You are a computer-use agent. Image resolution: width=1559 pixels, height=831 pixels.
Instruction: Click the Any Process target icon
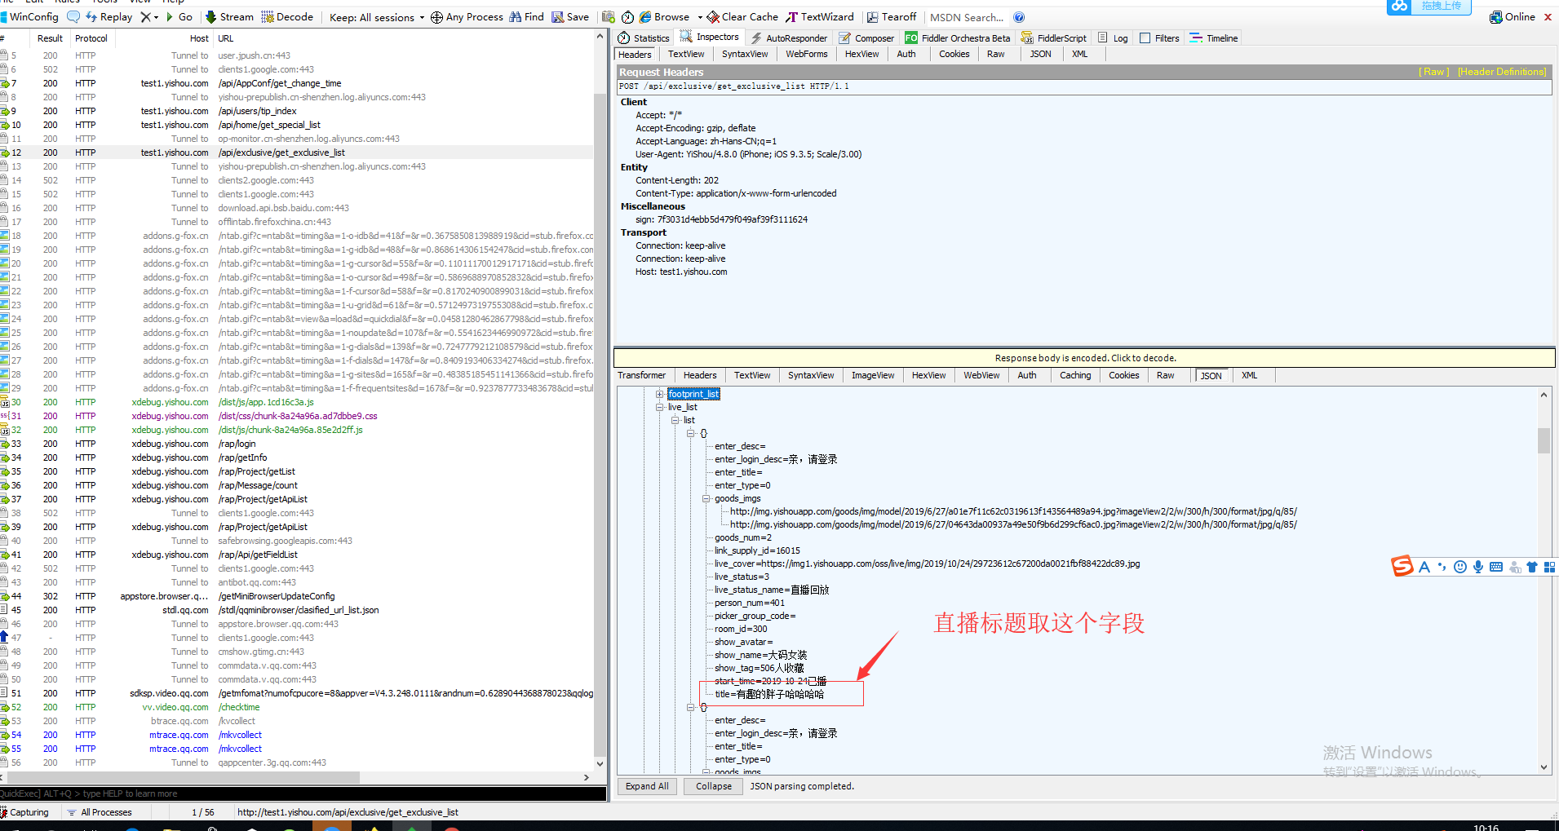coord(437,17)
